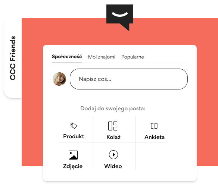The image size is (218, 186).
Task: Choose the Produkt label text
Action: point(74,136)
